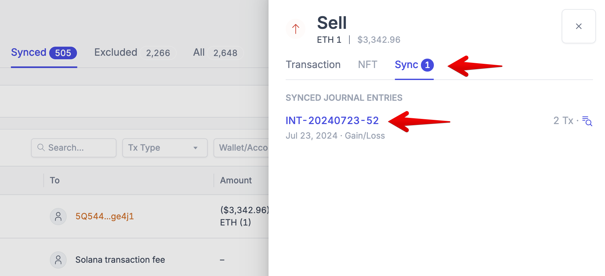Select the Sync tab
Viewport: 605px width, 276px height.
coord(406,65)
